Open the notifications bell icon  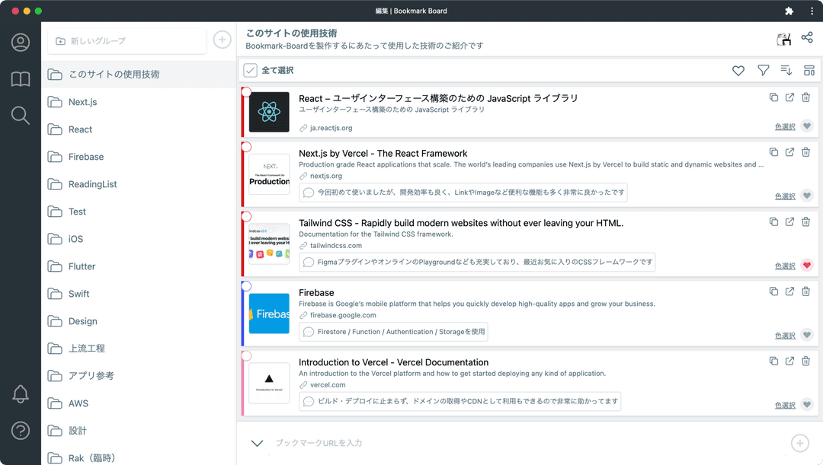[21, 393]
